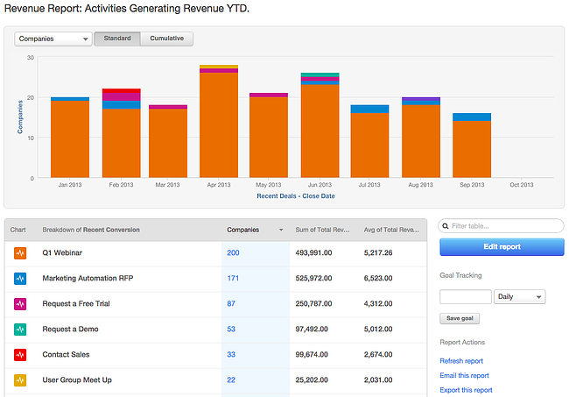Click the Export this report link
569x397 pixels.
[466, 390]
